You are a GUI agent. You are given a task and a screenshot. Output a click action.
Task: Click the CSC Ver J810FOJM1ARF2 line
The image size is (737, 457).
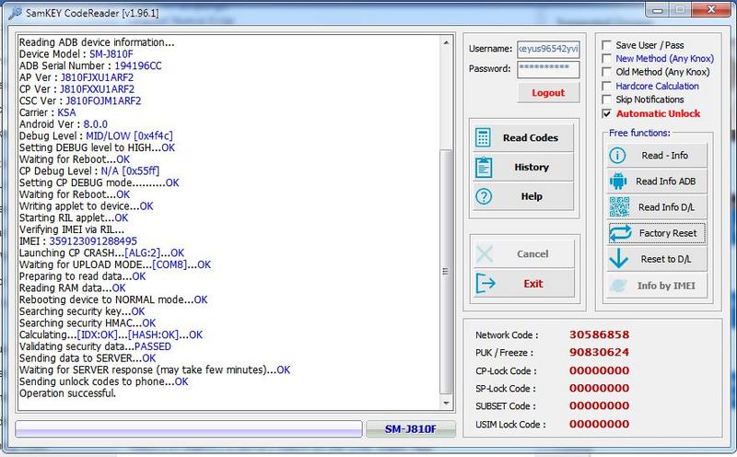(x=80, y=101)
